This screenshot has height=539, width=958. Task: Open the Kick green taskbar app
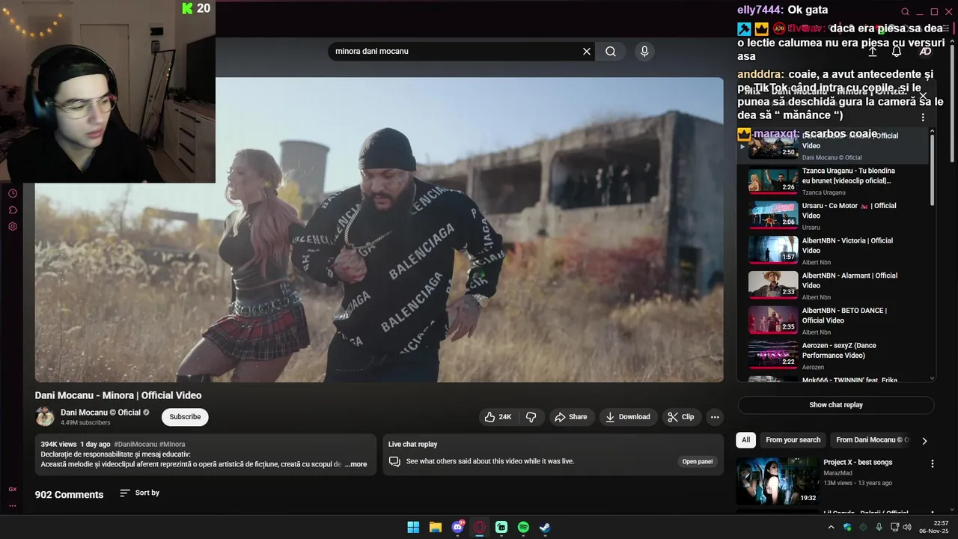(x=501, y=527)
